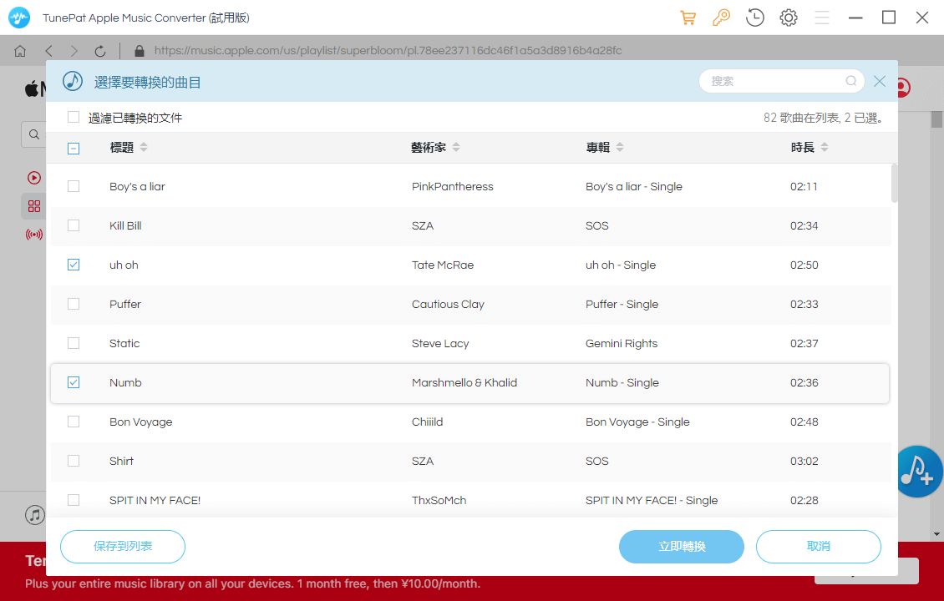
Task: Sort by album column arrows
Action: (620, 148)
